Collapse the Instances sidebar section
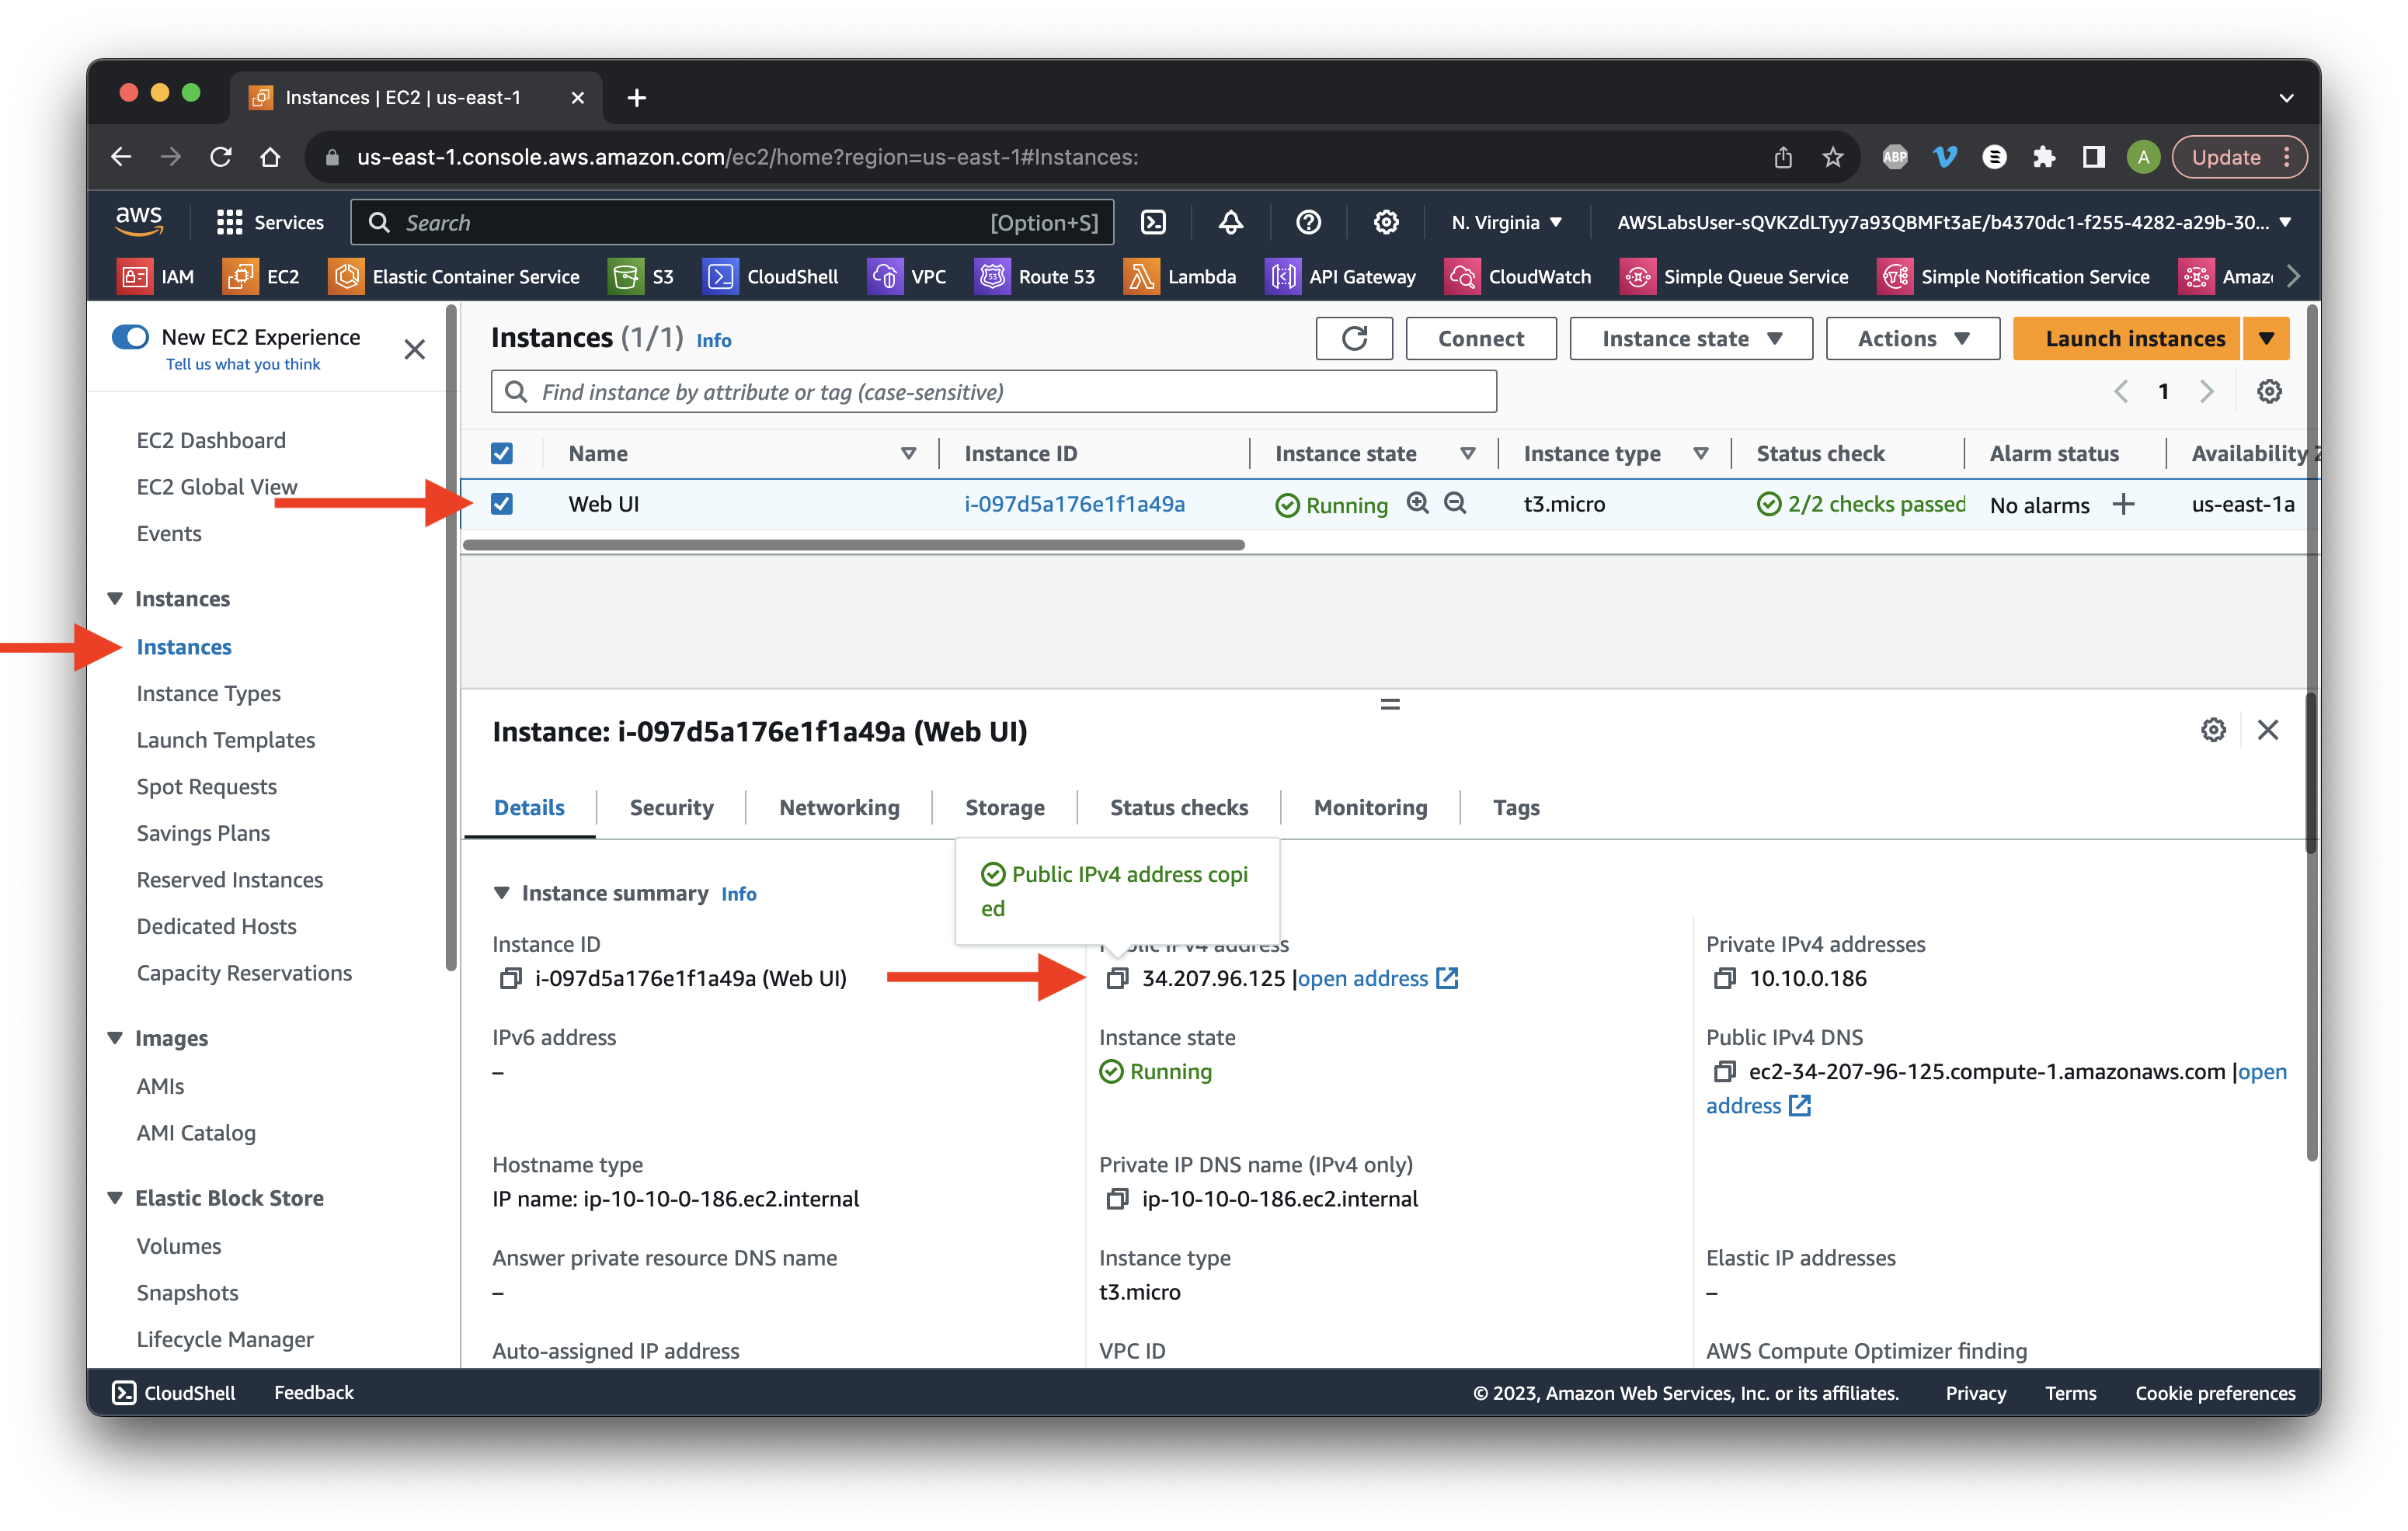 (x=115, y=598)
